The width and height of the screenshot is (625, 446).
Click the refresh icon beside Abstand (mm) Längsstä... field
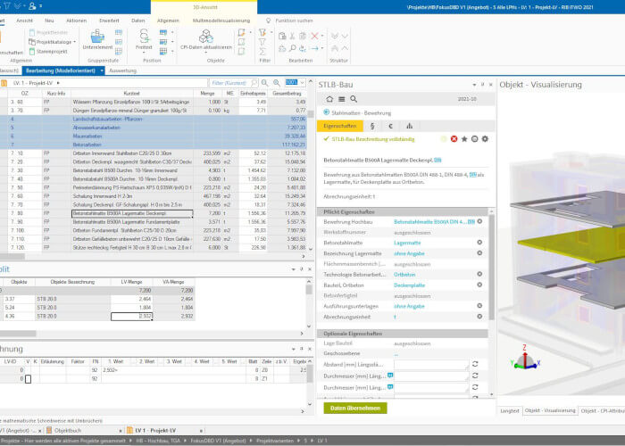[x=475, y=364]
